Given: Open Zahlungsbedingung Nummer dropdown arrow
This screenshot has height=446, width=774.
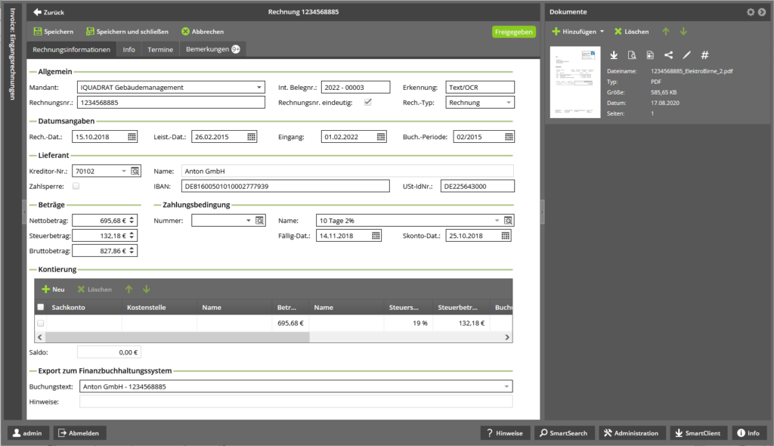Looking at the screenshot, I should tap(248, 220).
